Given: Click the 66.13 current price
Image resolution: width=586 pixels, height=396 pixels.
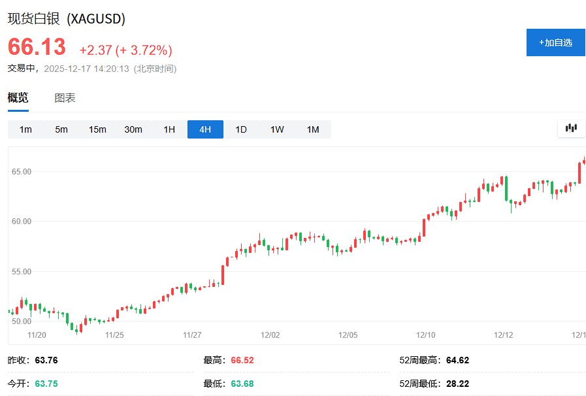Looking at the screenshot, I should (37, 47).
